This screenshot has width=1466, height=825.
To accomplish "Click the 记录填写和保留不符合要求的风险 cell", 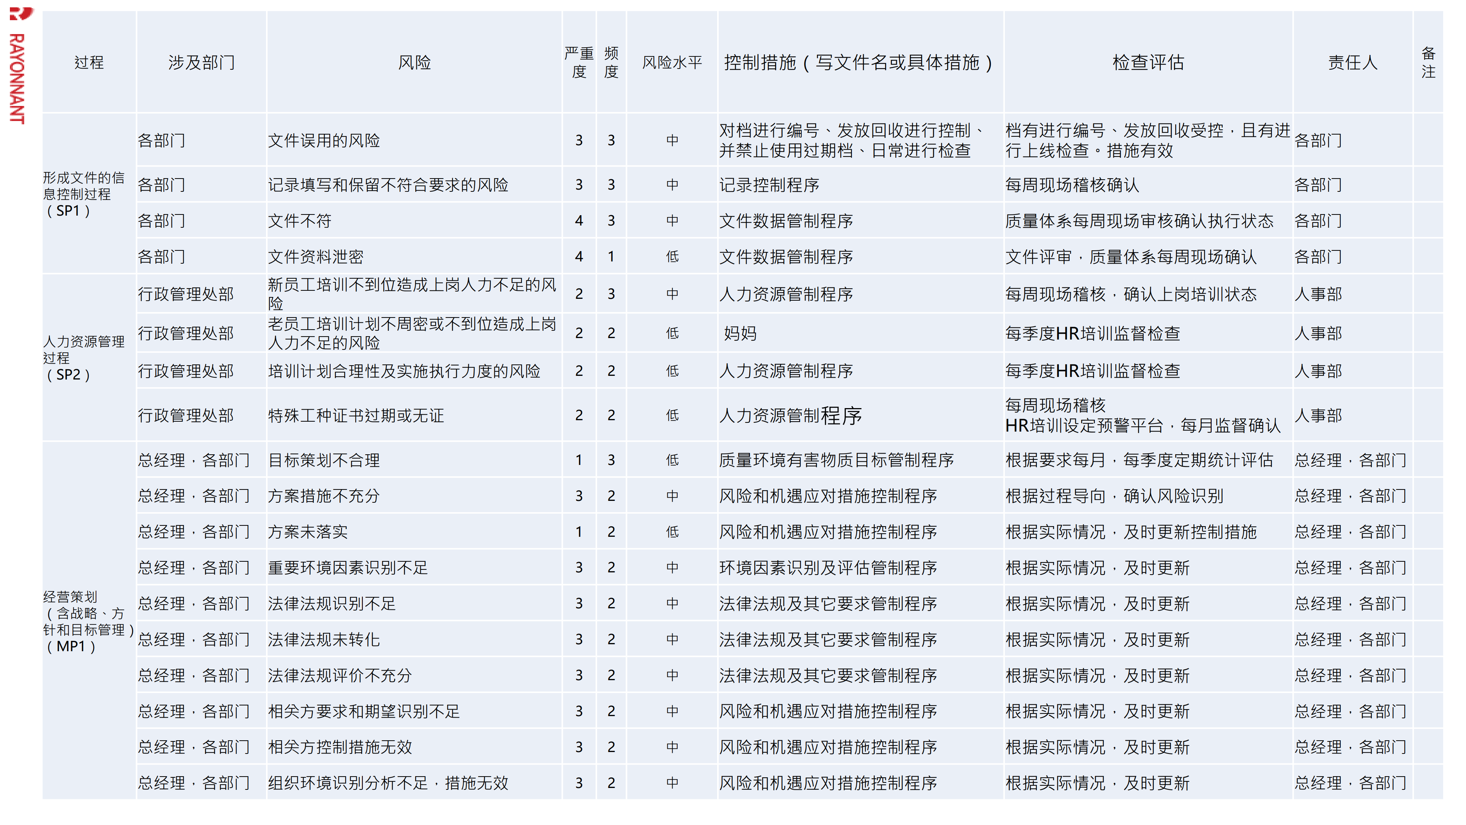I will coord(414,184).
